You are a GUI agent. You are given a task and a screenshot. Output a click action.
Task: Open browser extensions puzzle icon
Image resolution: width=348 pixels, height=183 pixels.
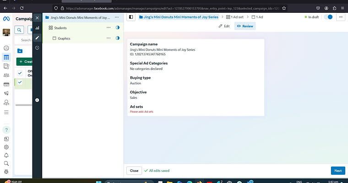coord(334,8)
